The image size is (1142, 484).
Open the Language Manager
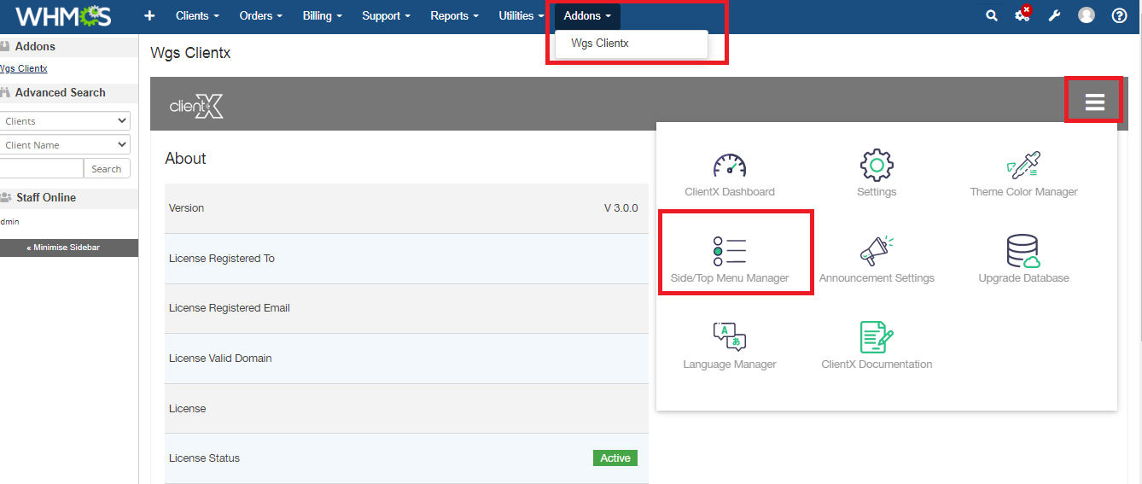pyautogui.click(x=729, y=338)
